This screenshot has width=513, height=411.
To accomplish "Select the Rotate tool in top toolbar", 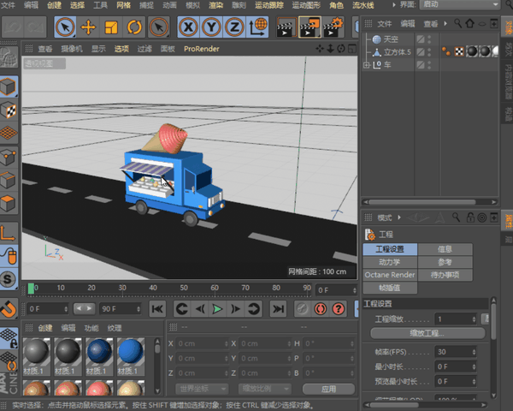I will [x=134, y=27].
